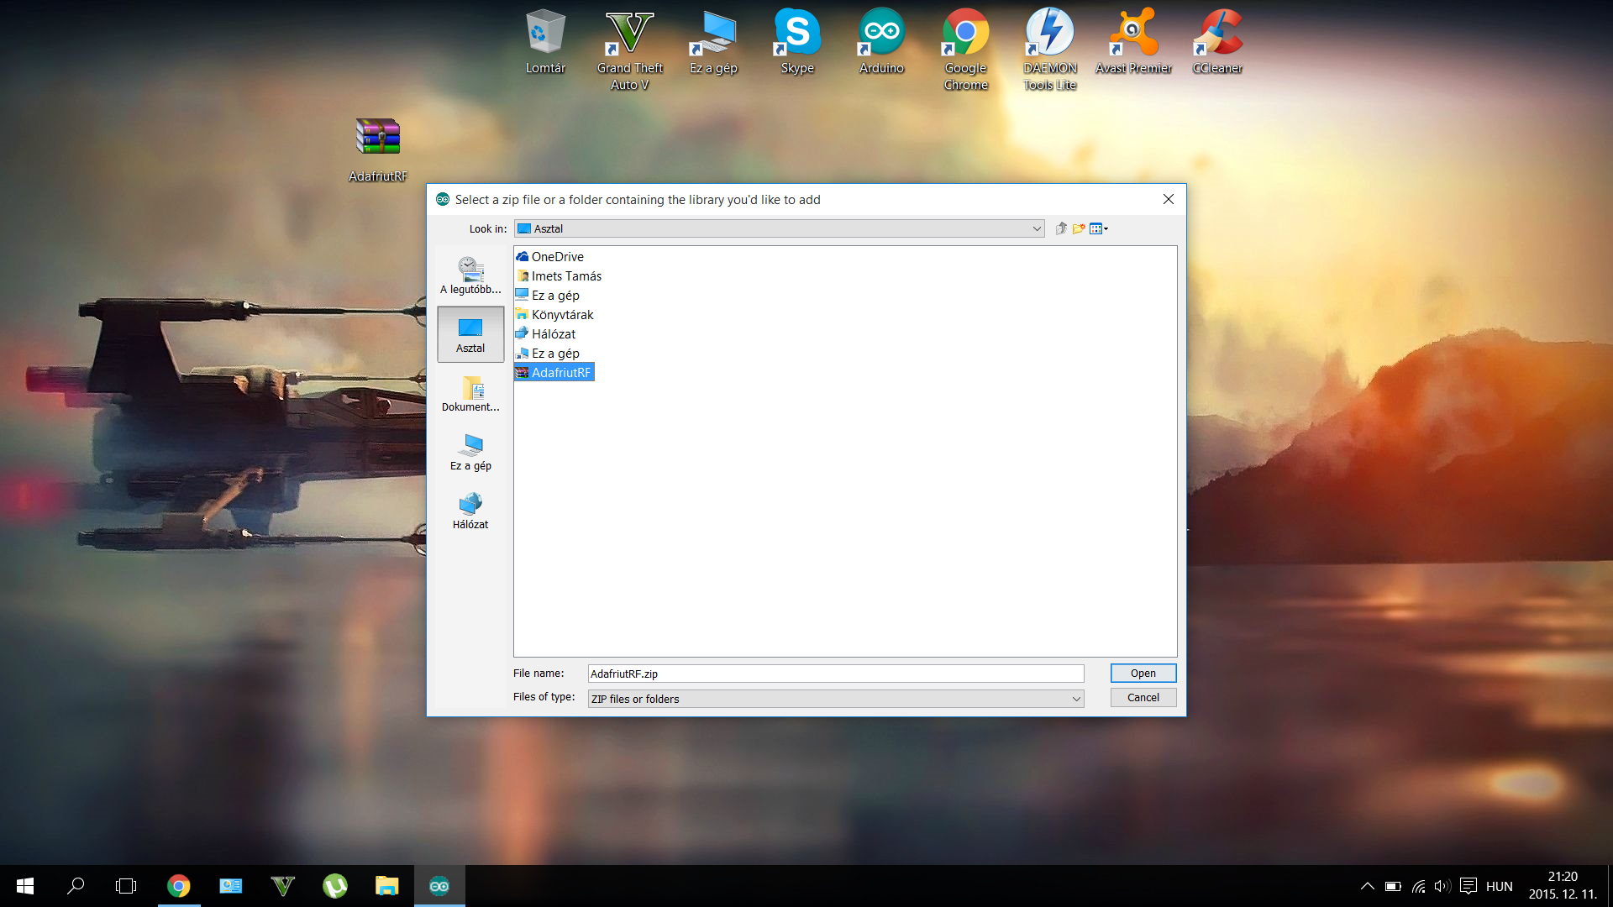Open 'Ez a gép' in sidebar
This screenshot has width=1613, height=907.
[470, 452]
